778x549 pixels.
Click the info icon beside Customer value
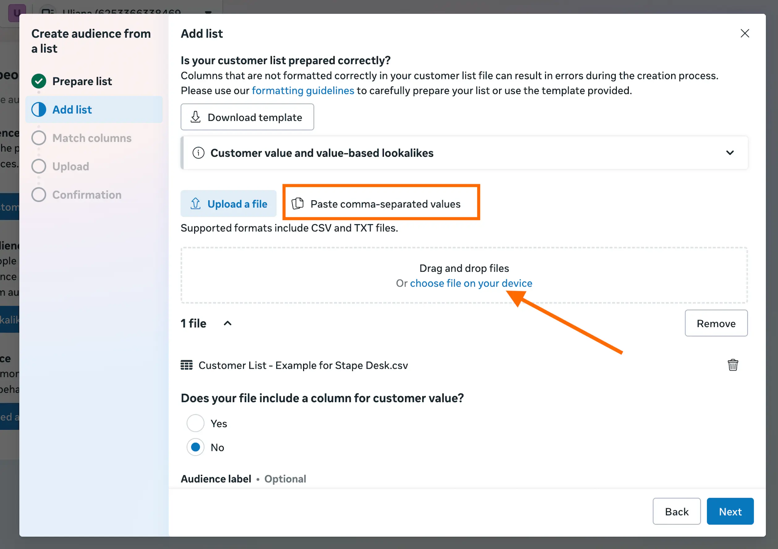pyautogui.click(x=198, y=153)
